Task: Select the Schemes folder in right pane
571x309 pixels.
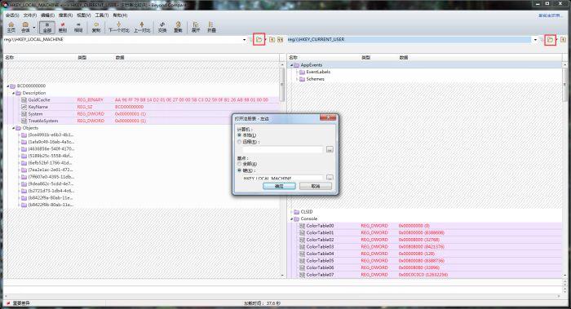Action: [x=312, y=79]
